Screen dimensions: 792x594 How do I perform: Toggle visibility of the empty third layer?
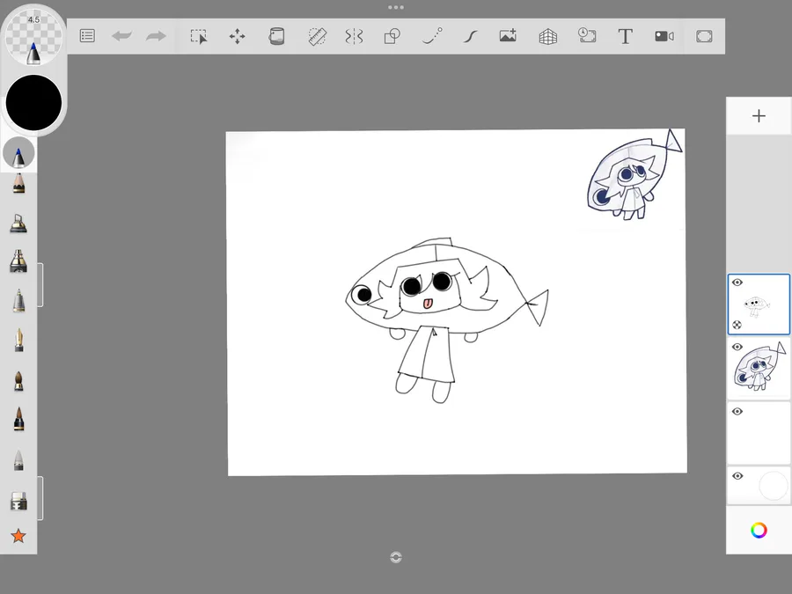click(737, 412)
